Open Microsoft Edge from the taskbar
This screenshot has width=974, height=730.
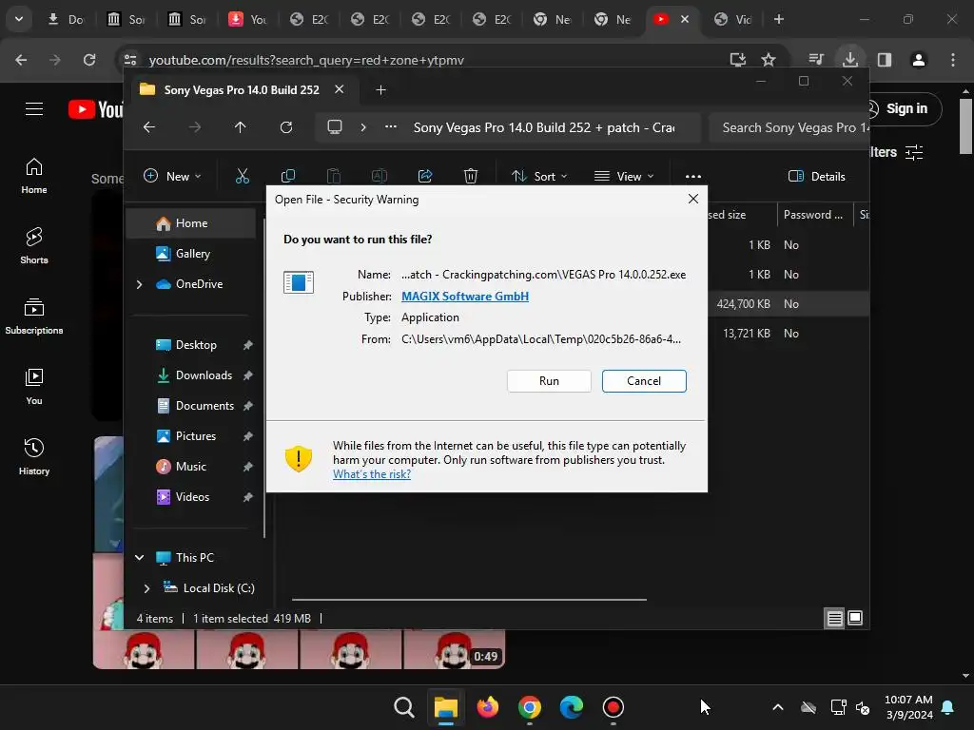(571, 707)
